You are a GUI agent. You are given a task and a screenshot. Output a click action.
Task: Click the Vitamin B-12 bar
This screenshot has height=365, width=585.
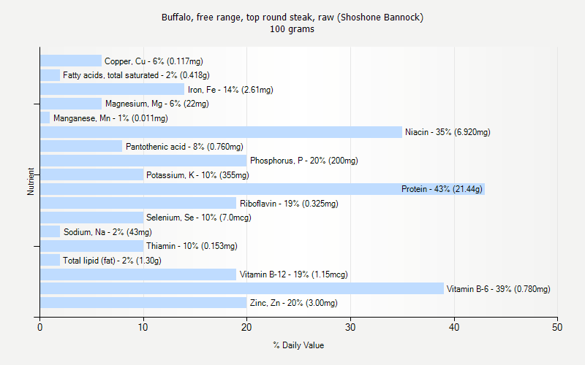tap(138, 274)
